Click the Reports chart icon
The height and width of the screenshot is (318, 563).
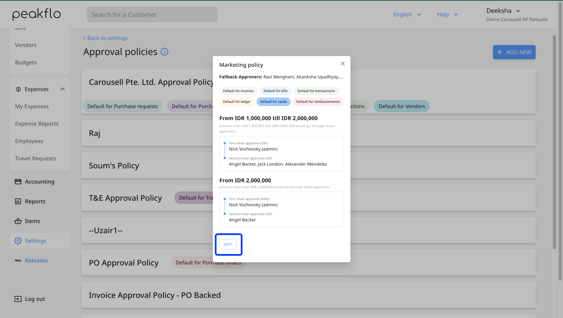click(18, 201)
